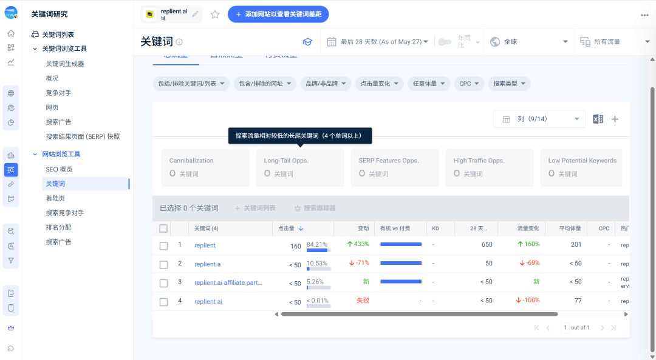Select the Long-Tail Opps. card
This screenshot has width=656, height=360.
pos(301,167)
